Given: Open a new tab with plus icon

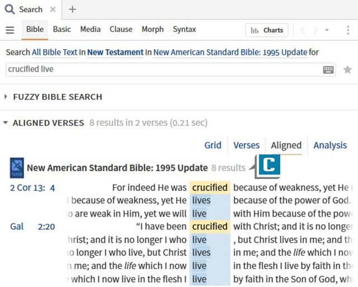Looking at the screenshot, I should click(x=73, y=10).
